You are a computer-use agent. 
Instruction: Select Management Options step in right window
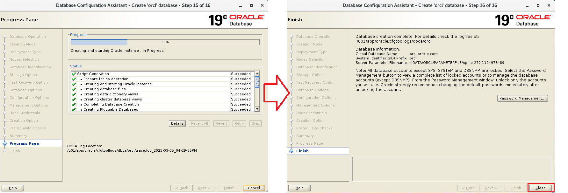pyautogui.click(x=315, y=105)
